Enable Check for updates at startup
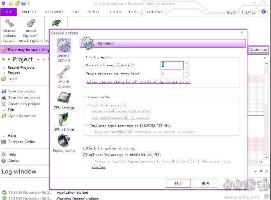The height and width of the screenshot is (200, 271). point(85,148)
